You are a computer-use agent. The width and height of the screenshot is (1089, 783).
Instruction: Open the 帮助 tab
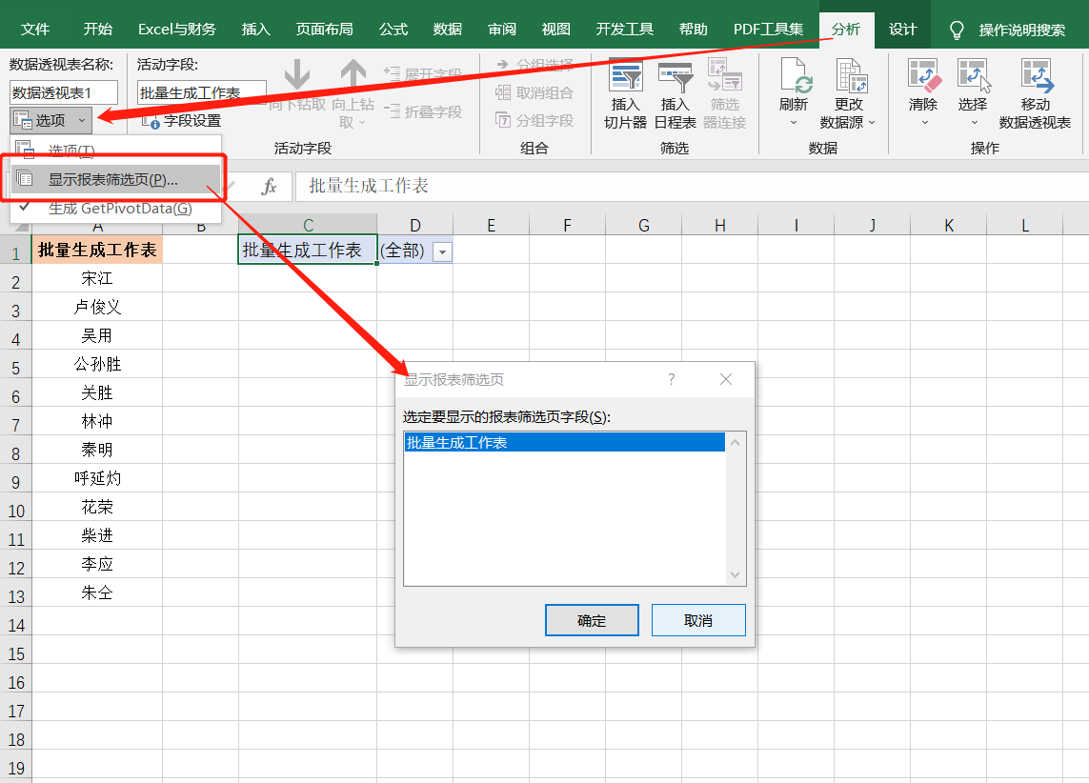693,30
